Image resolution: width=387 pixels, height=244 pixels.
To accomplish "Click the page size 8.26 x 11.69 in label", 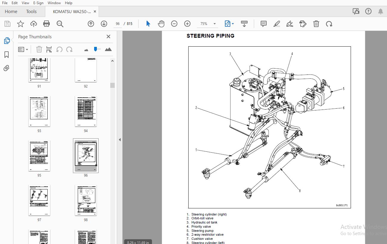I will point(138,242).
